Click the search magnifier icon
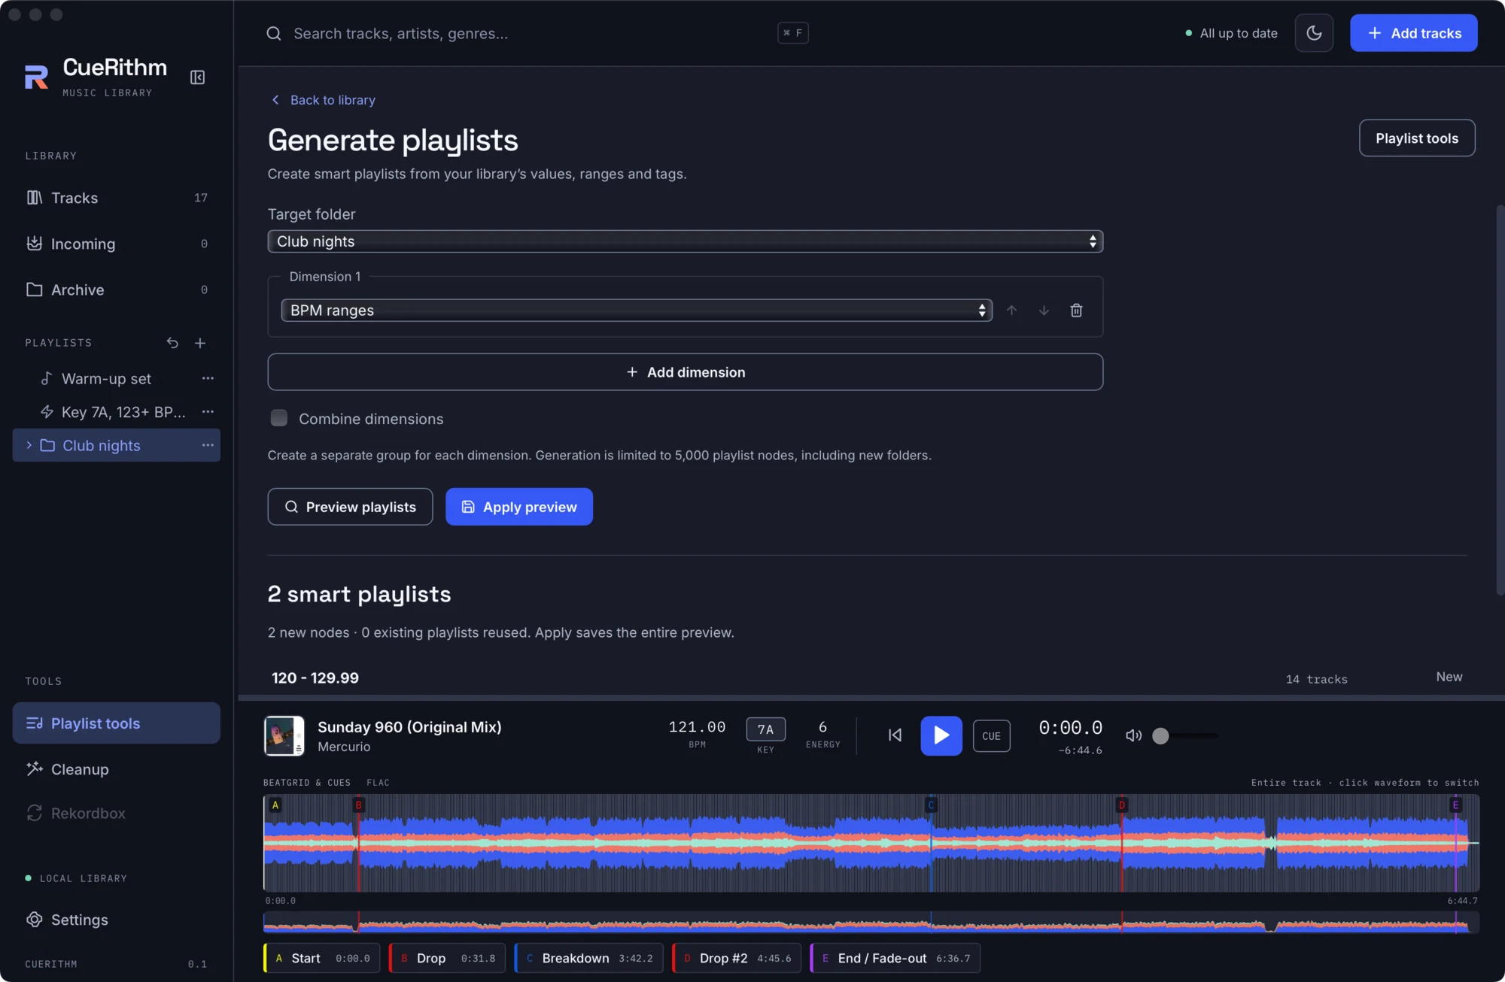This screenshot has height=982, width=1505. tap(274, 33)
